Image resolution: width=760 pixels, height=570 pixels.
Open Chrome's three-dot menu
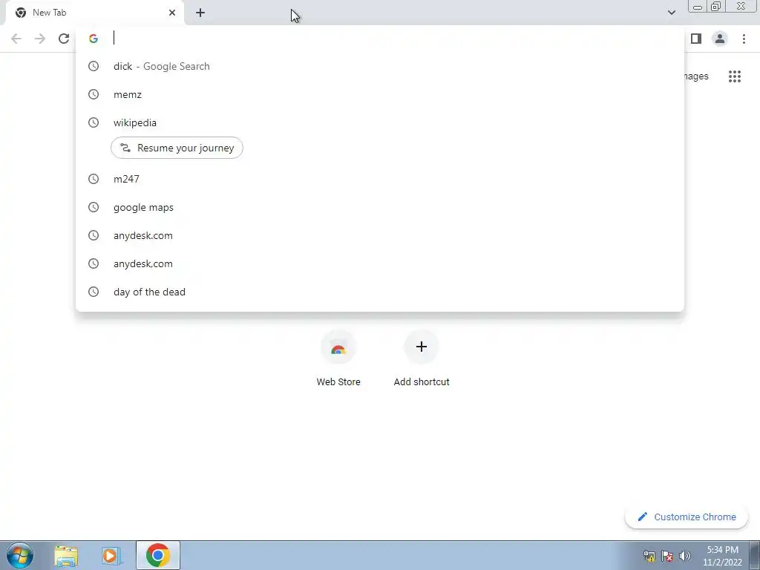[x=744, y=39]
